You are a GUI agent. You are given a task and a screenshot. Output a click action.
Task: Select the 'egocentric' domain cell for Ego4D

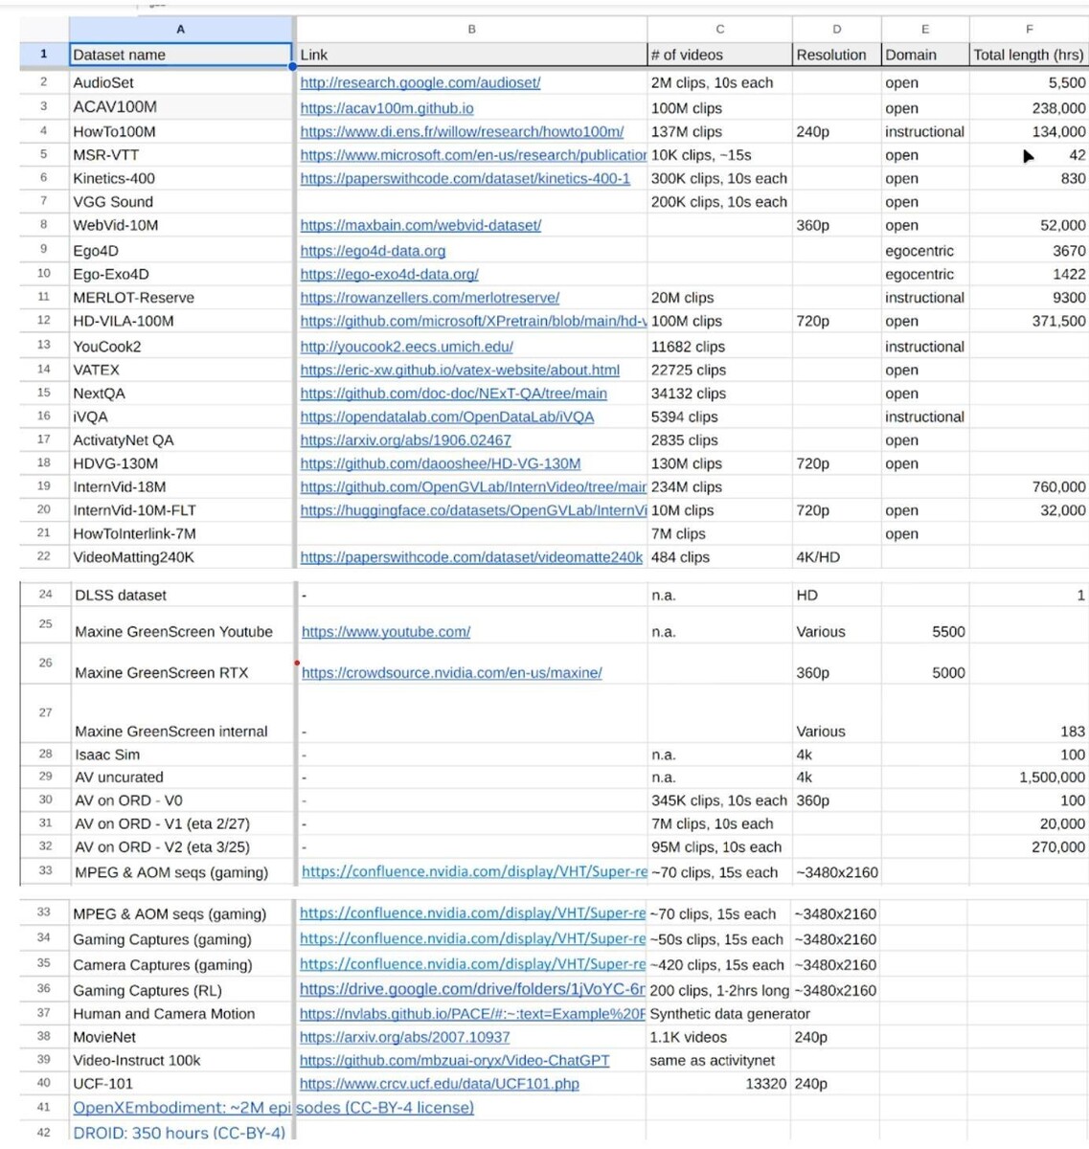point(924,251)
